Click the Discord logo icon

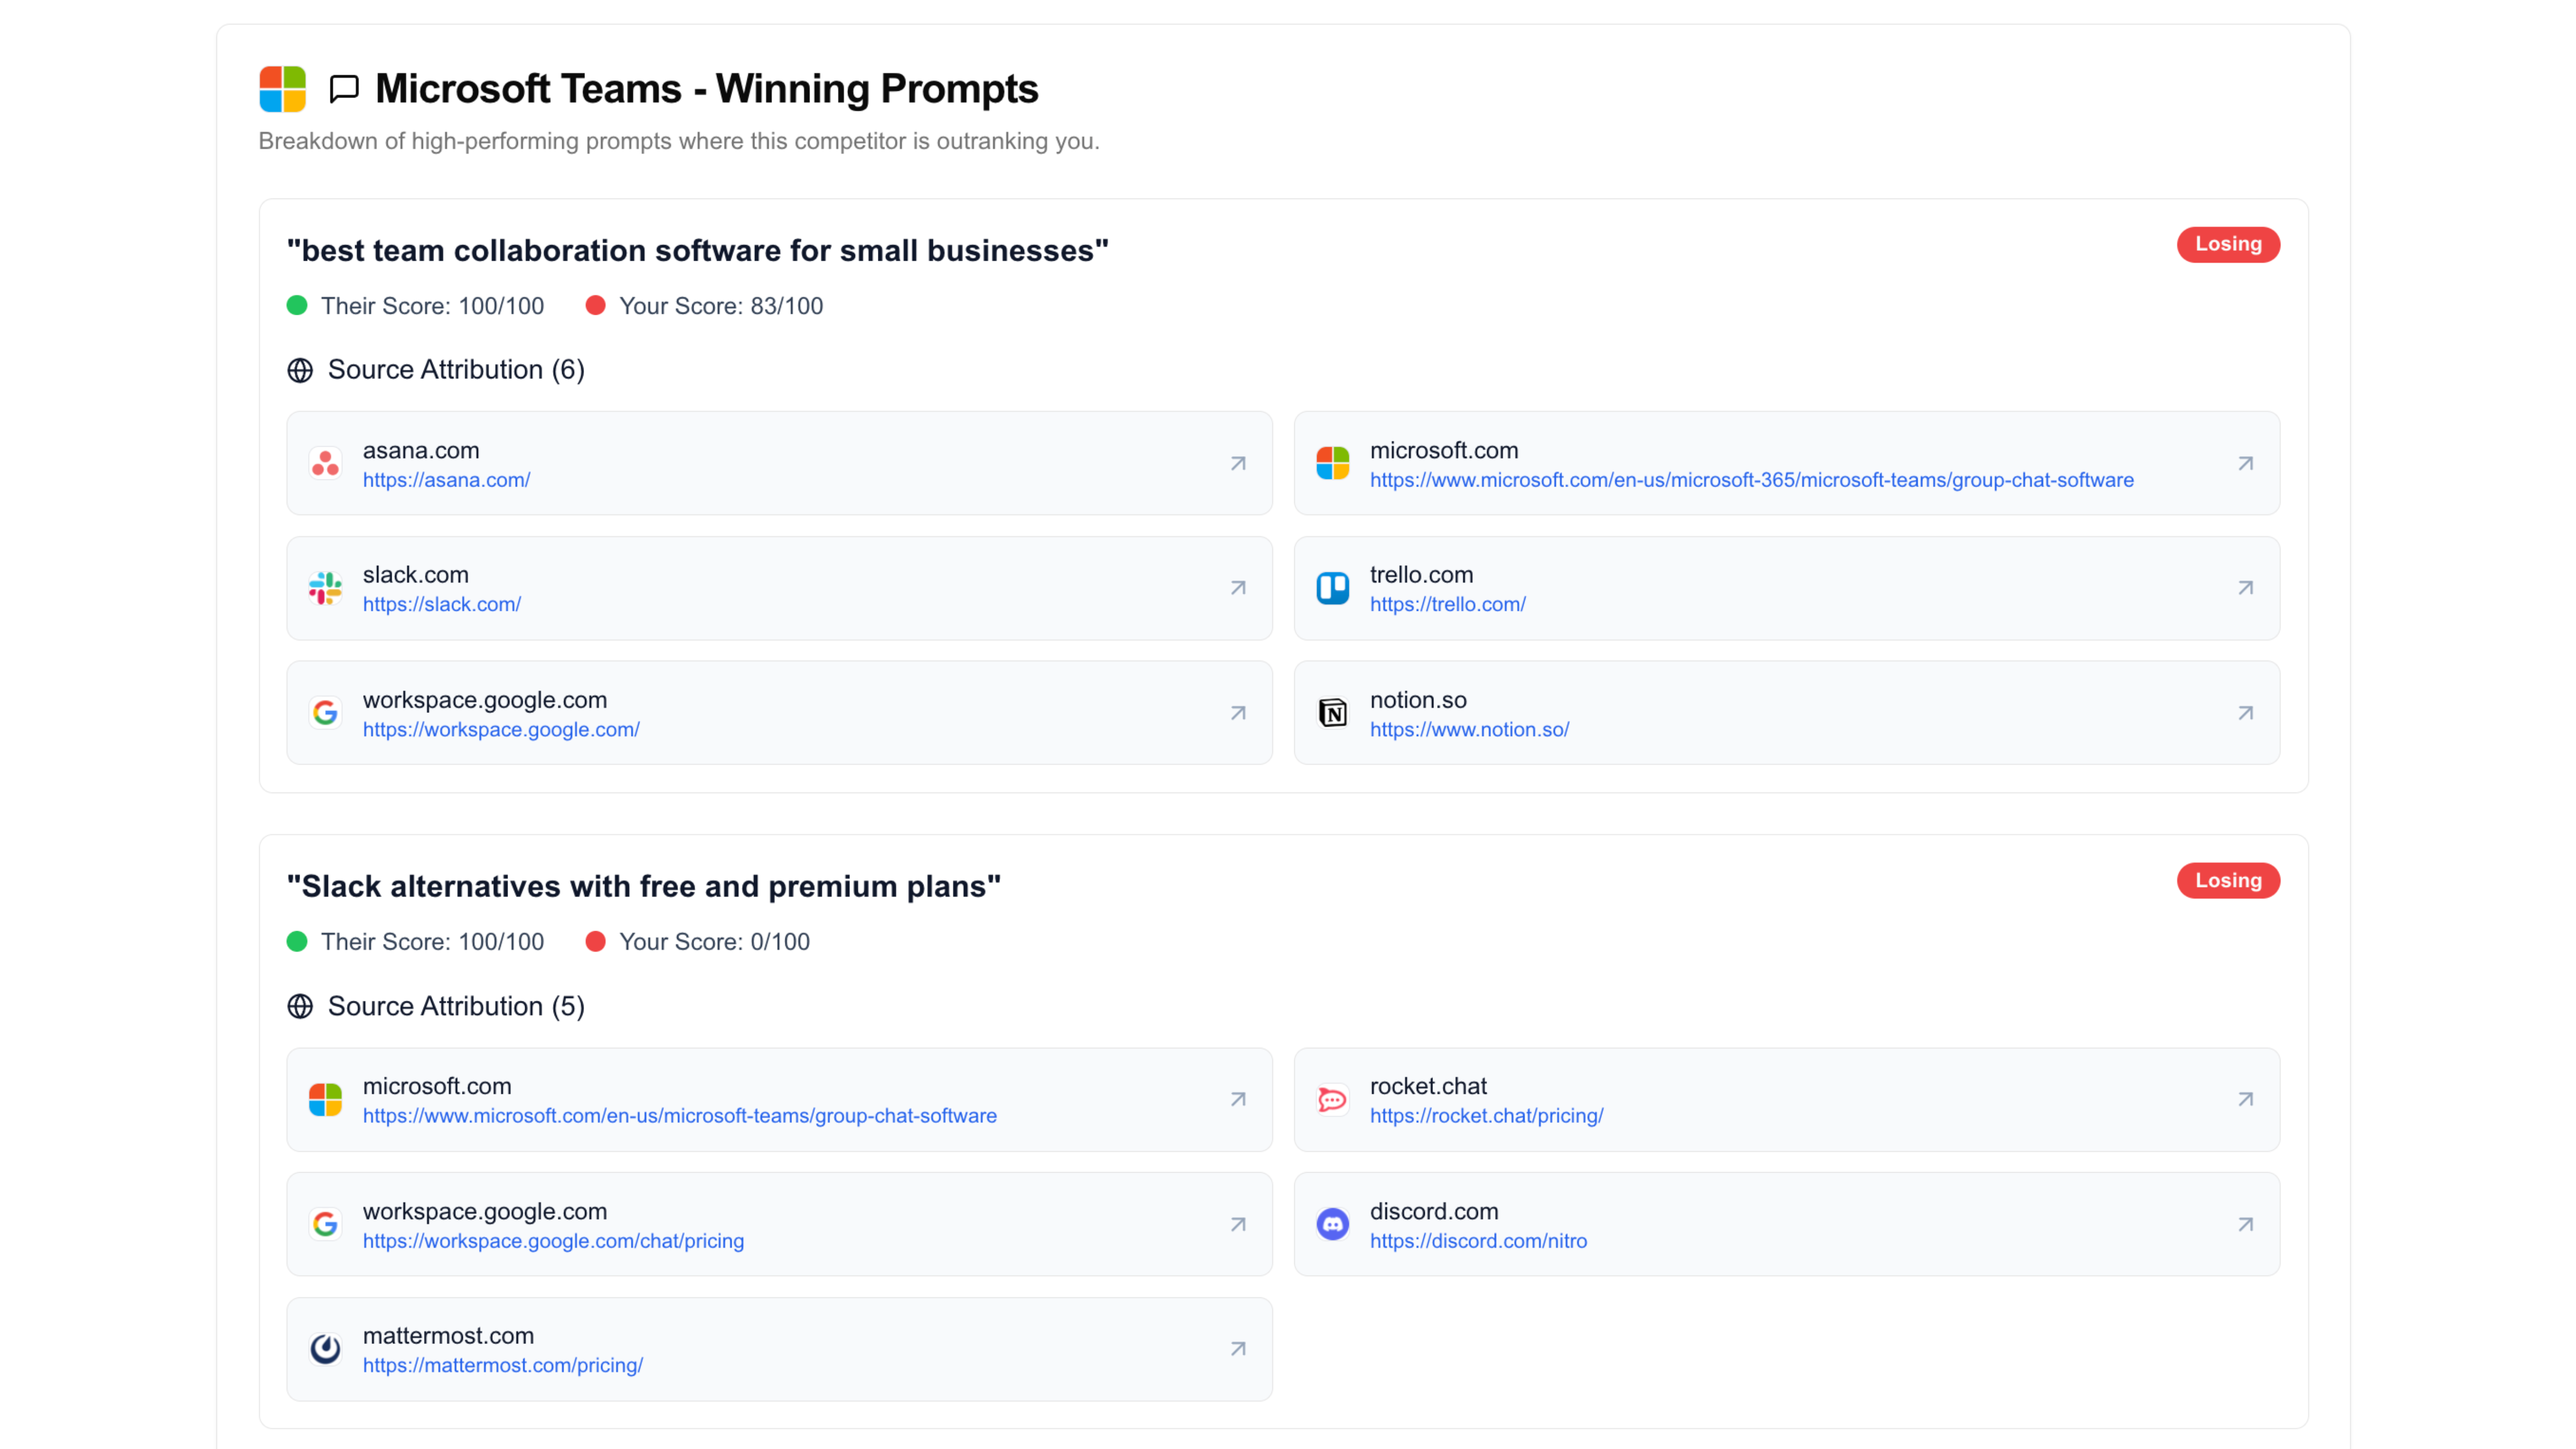point(1332,1224)
